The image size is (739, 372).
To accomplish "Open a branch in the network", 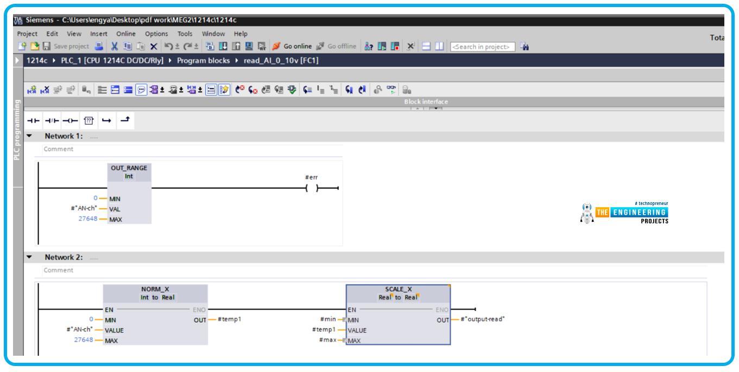I will (x=106, y=121).
